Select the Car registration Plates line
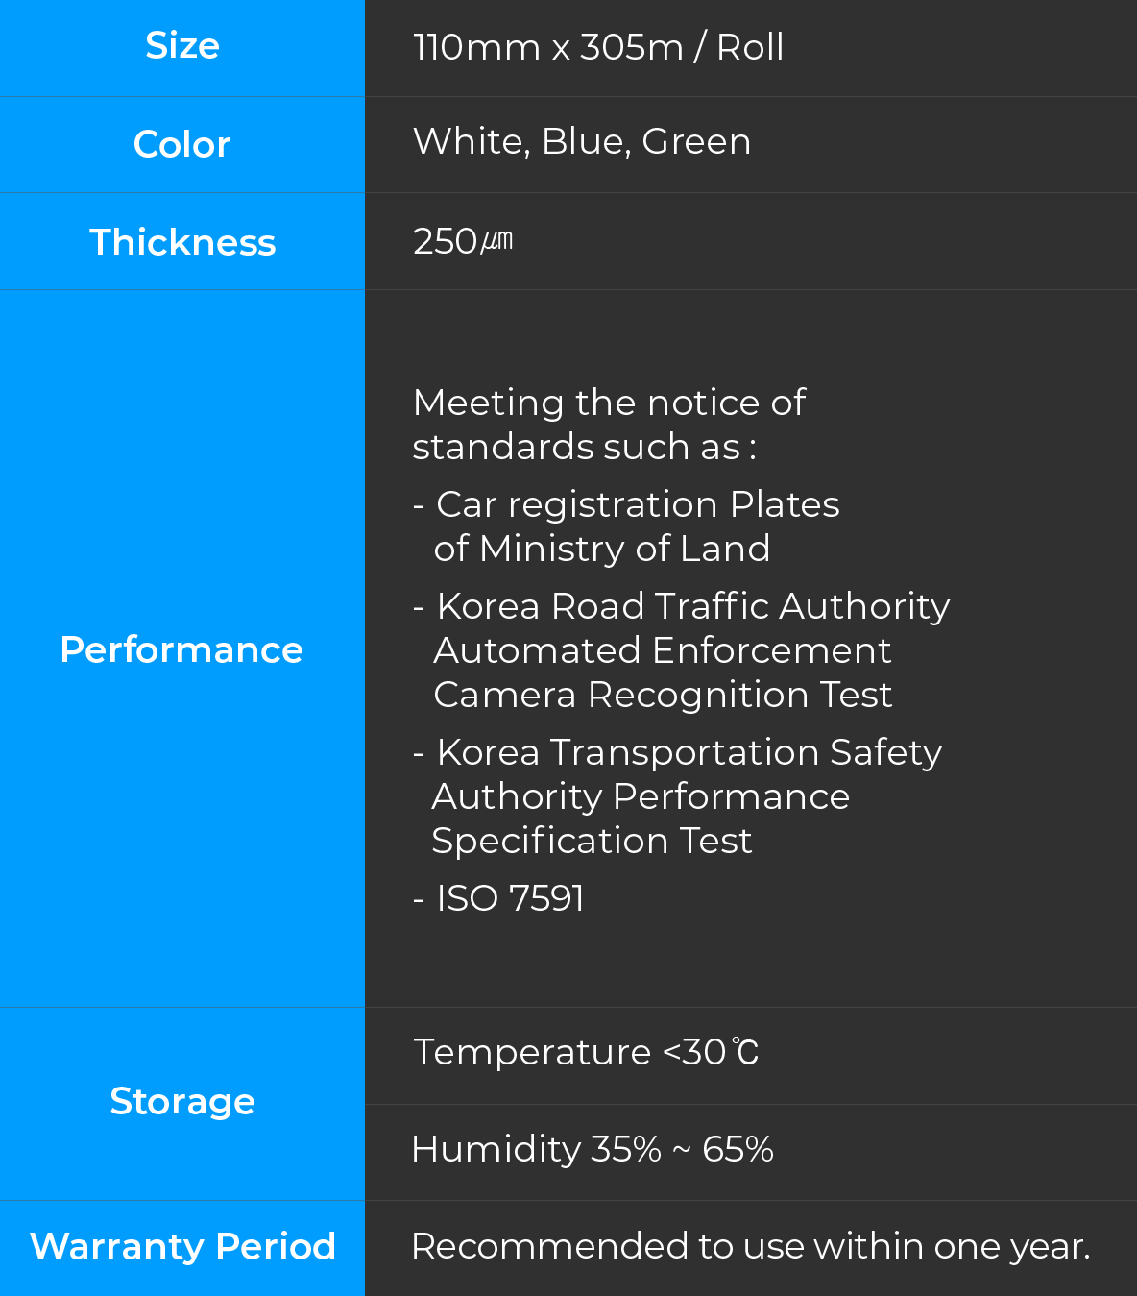 click(x=626, y=504)
